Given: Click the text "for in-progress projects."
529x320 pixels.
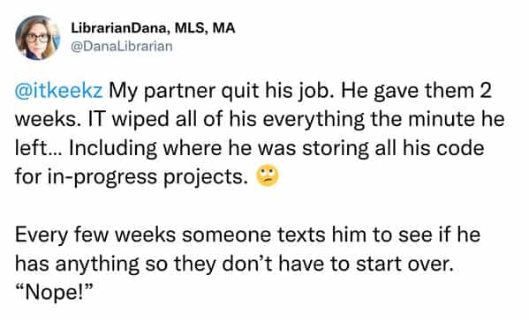Looking at the screenshot, I should coord(132,176).
